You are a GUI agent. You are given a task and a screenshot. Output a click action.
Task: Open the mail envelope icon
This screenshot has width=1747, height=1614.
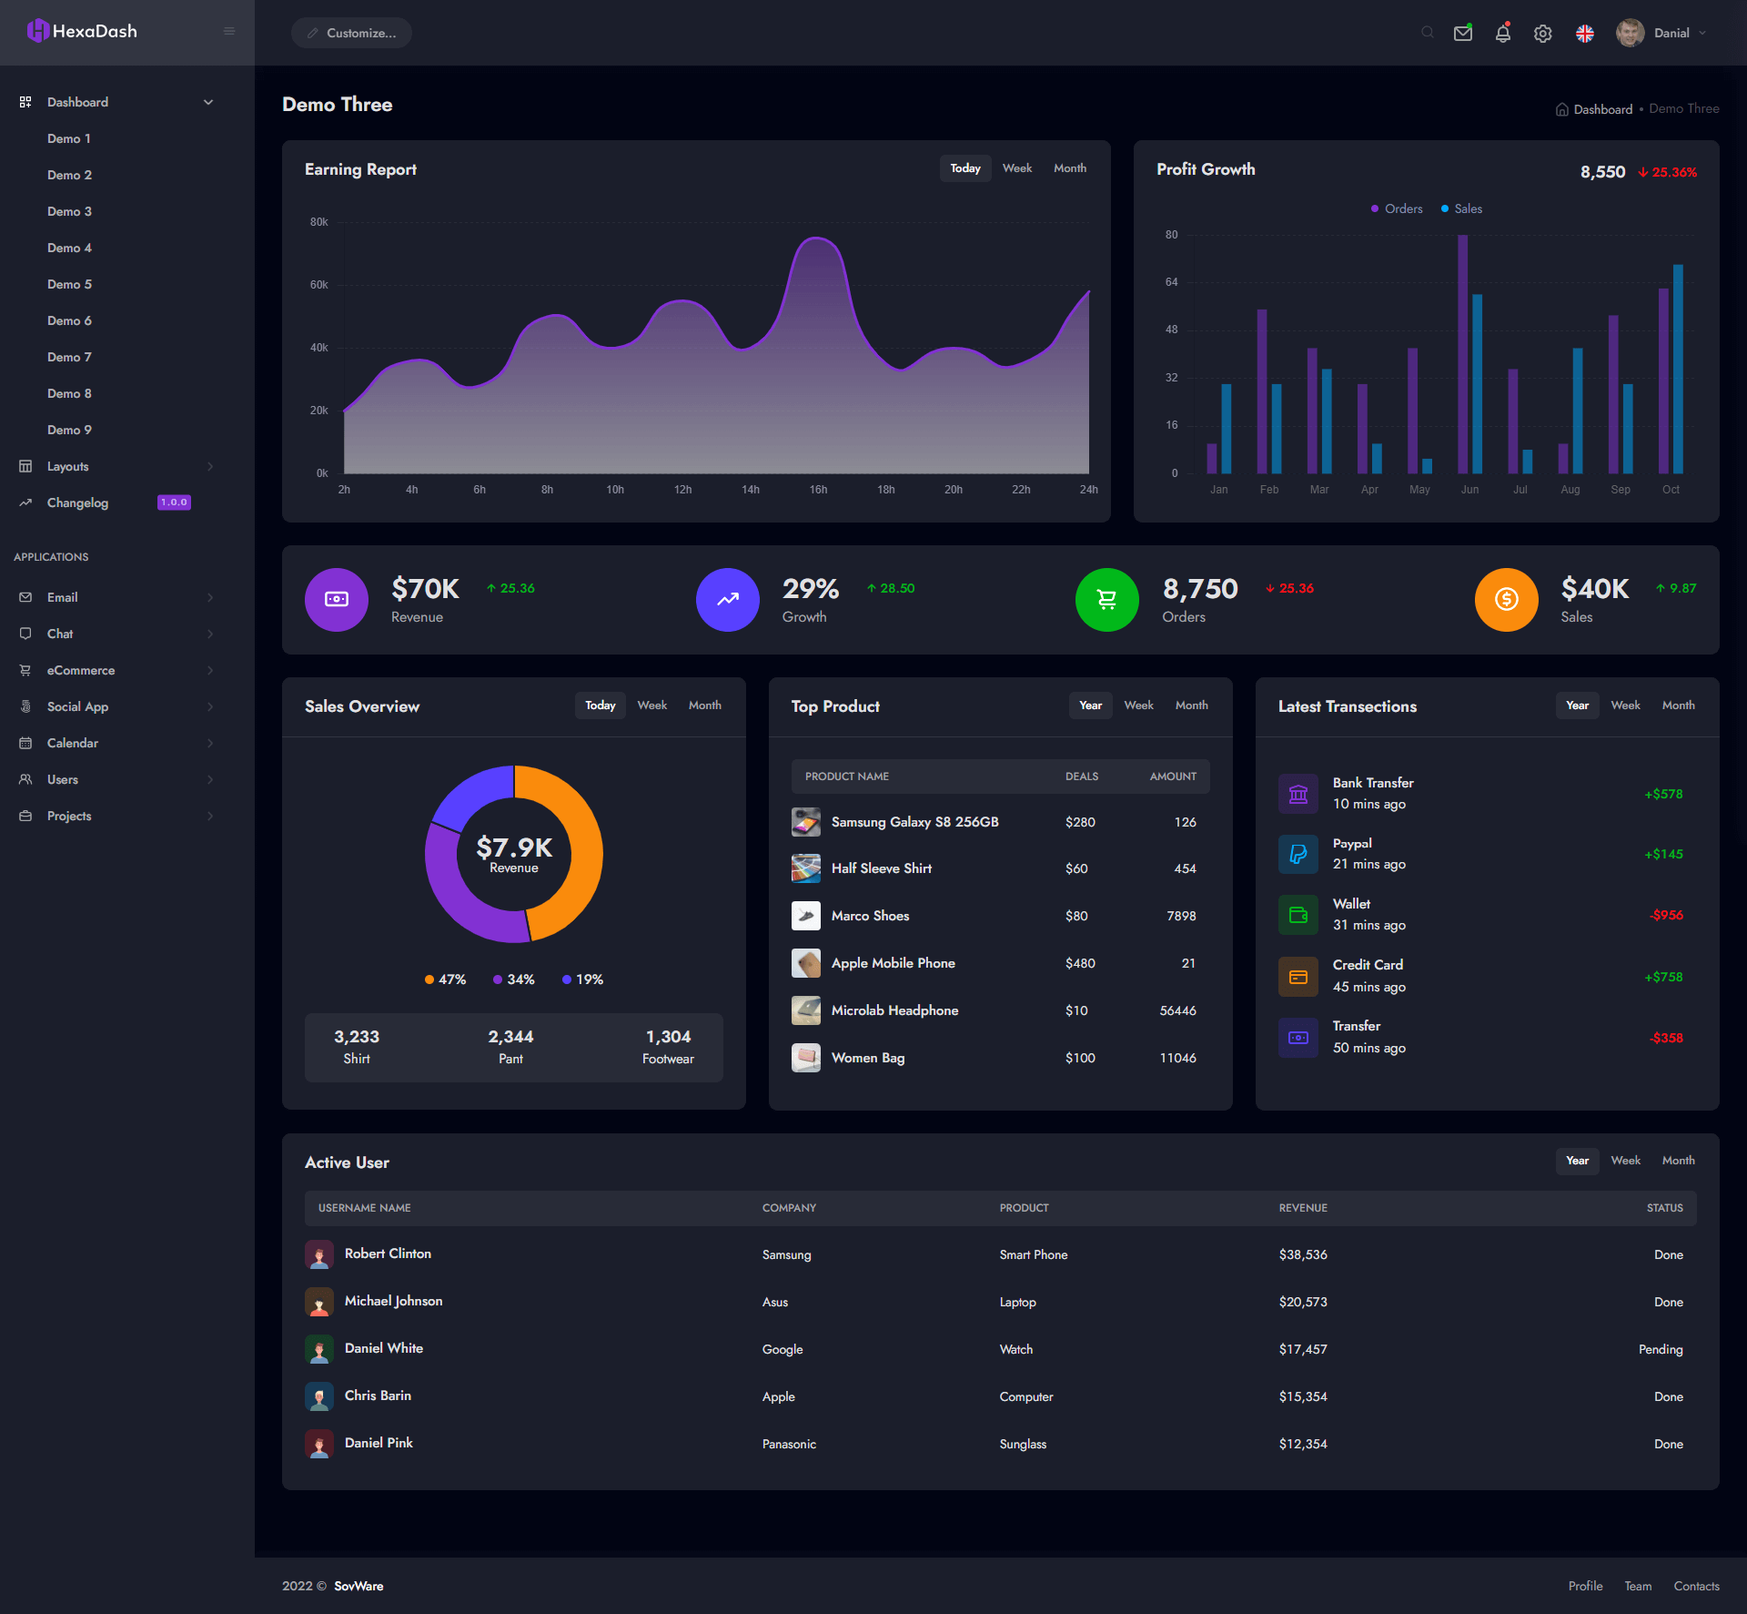[x=1463, y=34]
